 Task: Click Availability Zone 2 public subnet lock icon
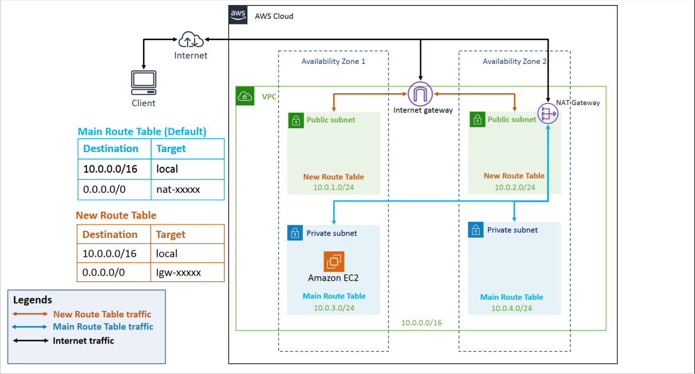point(477,120)
